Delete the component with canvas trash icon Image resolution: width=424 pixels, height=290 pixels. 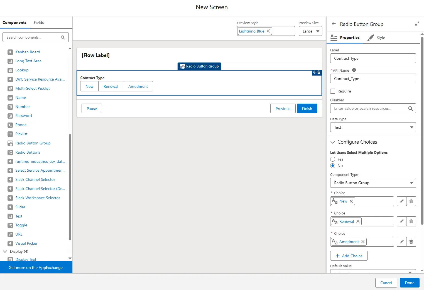[319, 72]
